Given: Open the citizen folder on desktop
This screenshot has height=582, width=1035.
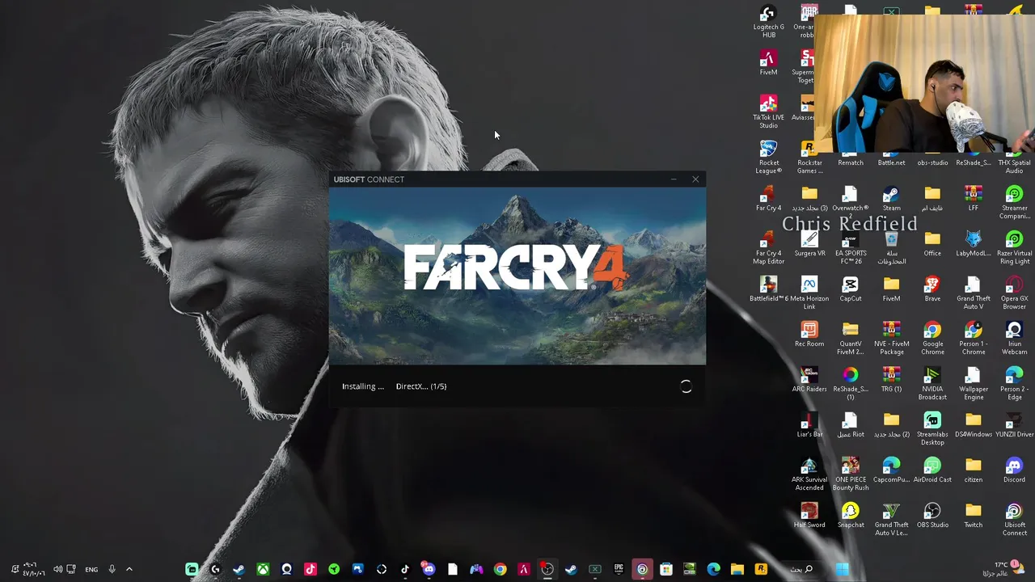Looking at the screenshot, I should click(x=974, y=470).
